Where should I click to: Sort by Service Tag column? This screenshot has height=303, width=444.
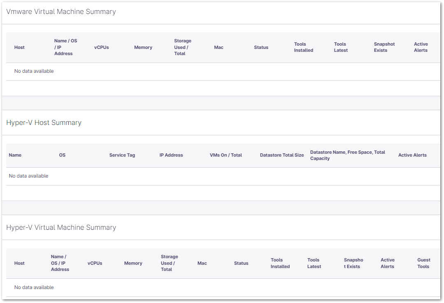point(122,155)
